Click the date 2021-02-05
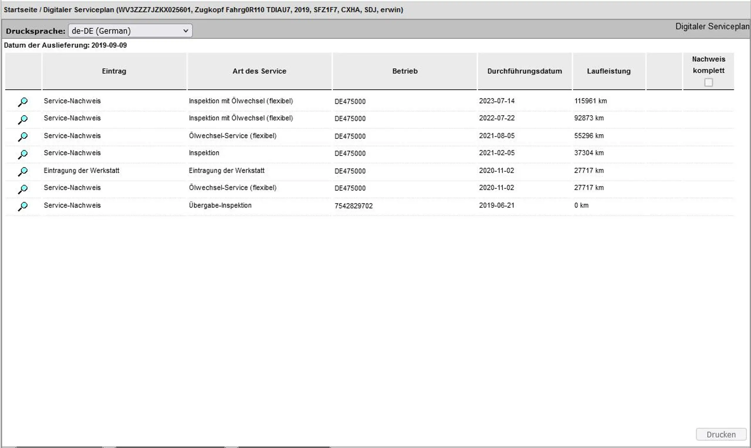This screenshot has width=751, height=448. coord(497,153)
